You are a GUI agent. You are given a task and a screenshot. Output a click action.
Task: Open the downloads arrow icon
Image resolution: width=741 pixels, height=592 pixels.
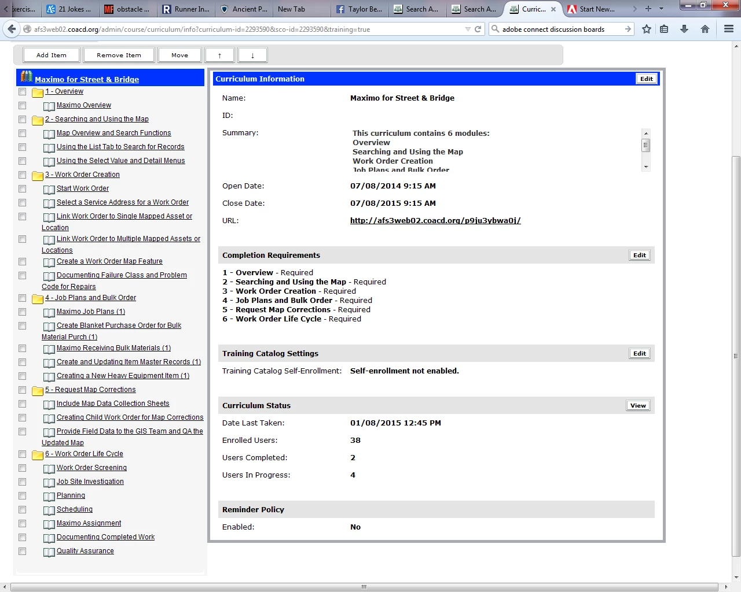pyautogui.click(x=684, y=29)
